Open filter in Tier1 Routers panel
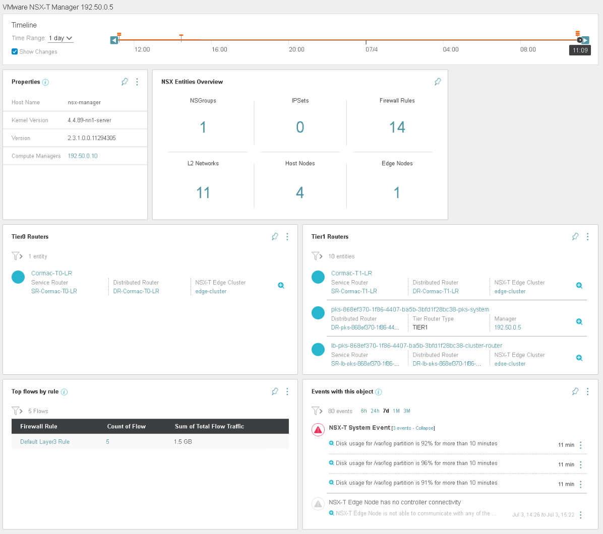Image resolution: width=603 pixels, height=534 pixels. pos(317,256)
